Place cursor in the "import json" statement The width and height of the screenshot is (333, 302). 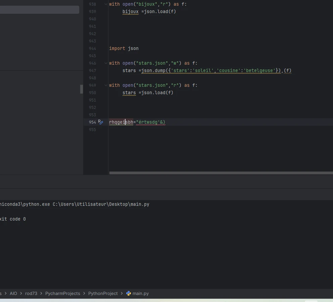point(124,49)
